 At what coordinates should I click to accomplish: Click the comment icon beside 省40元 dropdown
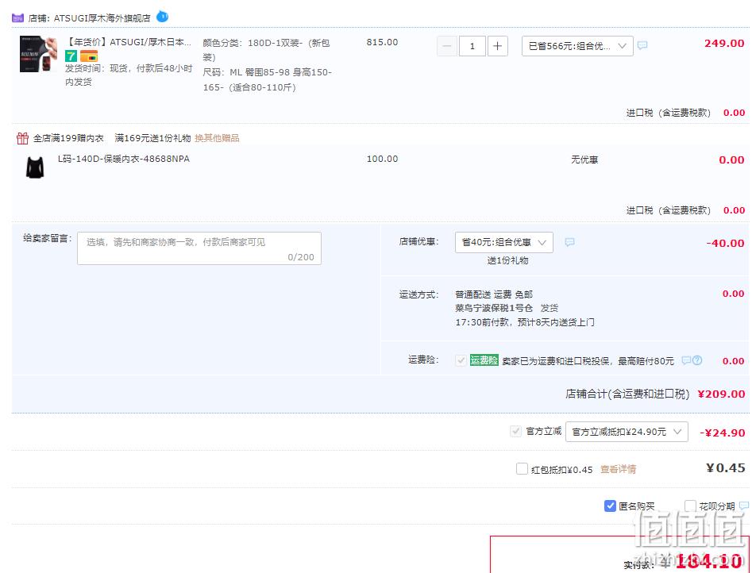click(569, 242)
